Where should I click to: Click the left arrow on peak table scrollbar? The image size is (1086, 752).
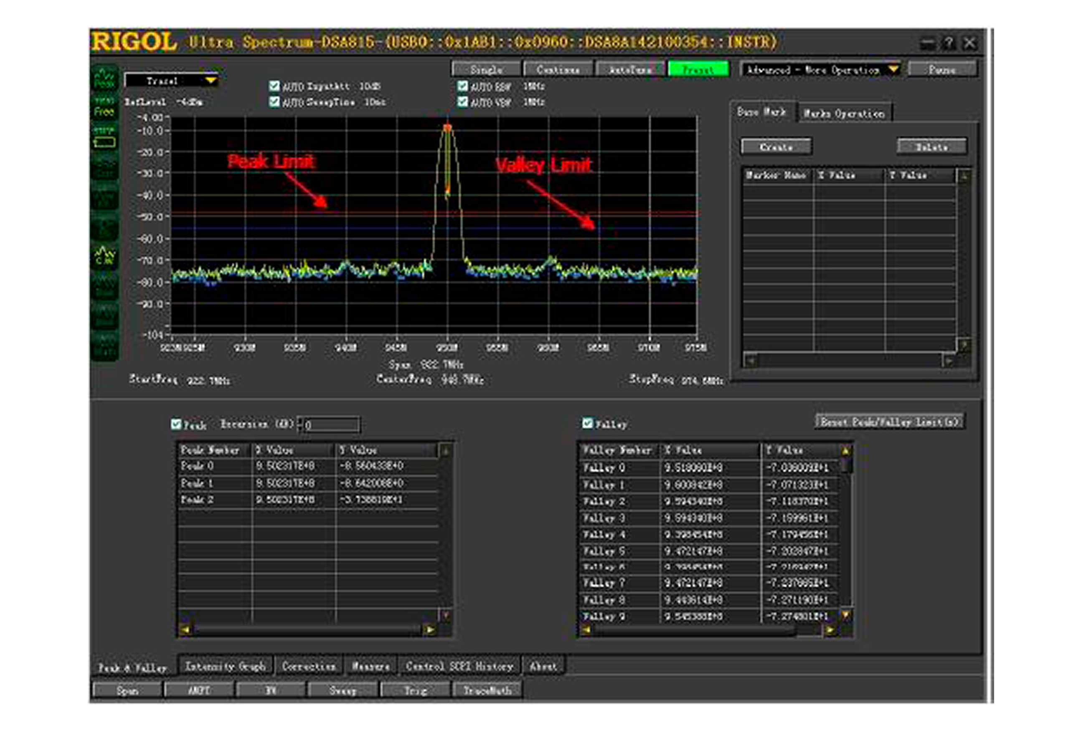point(185,630)
